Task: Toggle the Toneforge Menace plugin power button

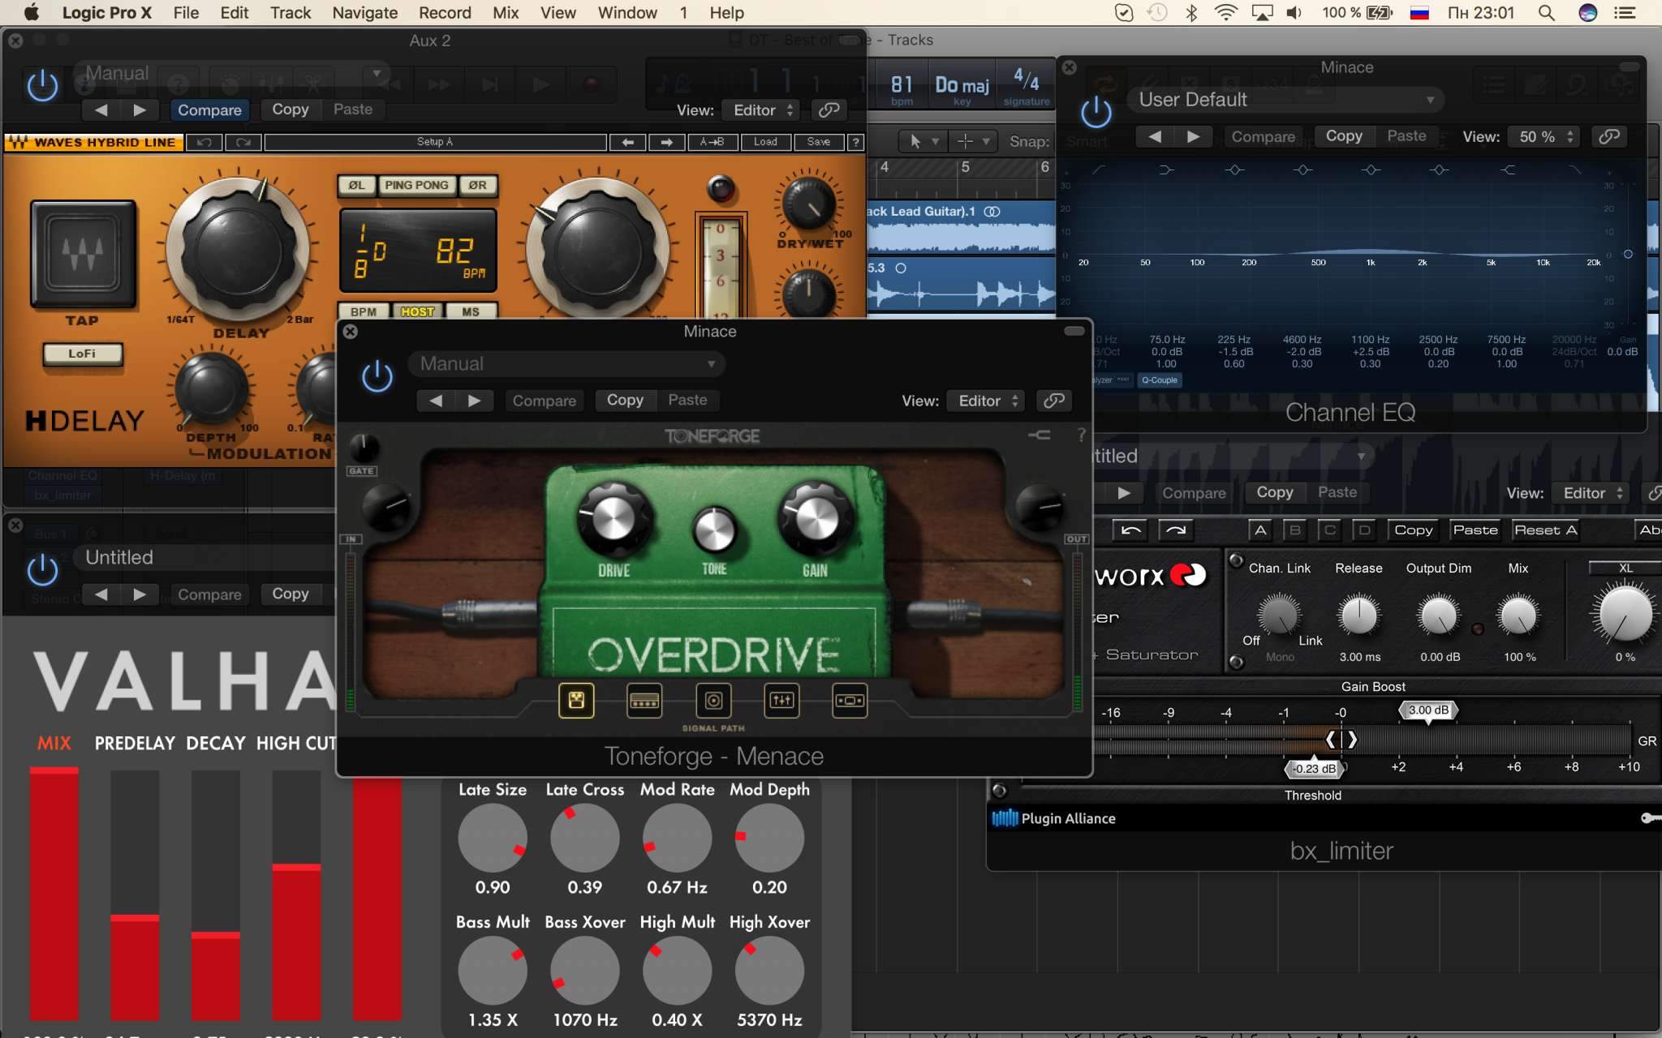Action: point(377,376)
